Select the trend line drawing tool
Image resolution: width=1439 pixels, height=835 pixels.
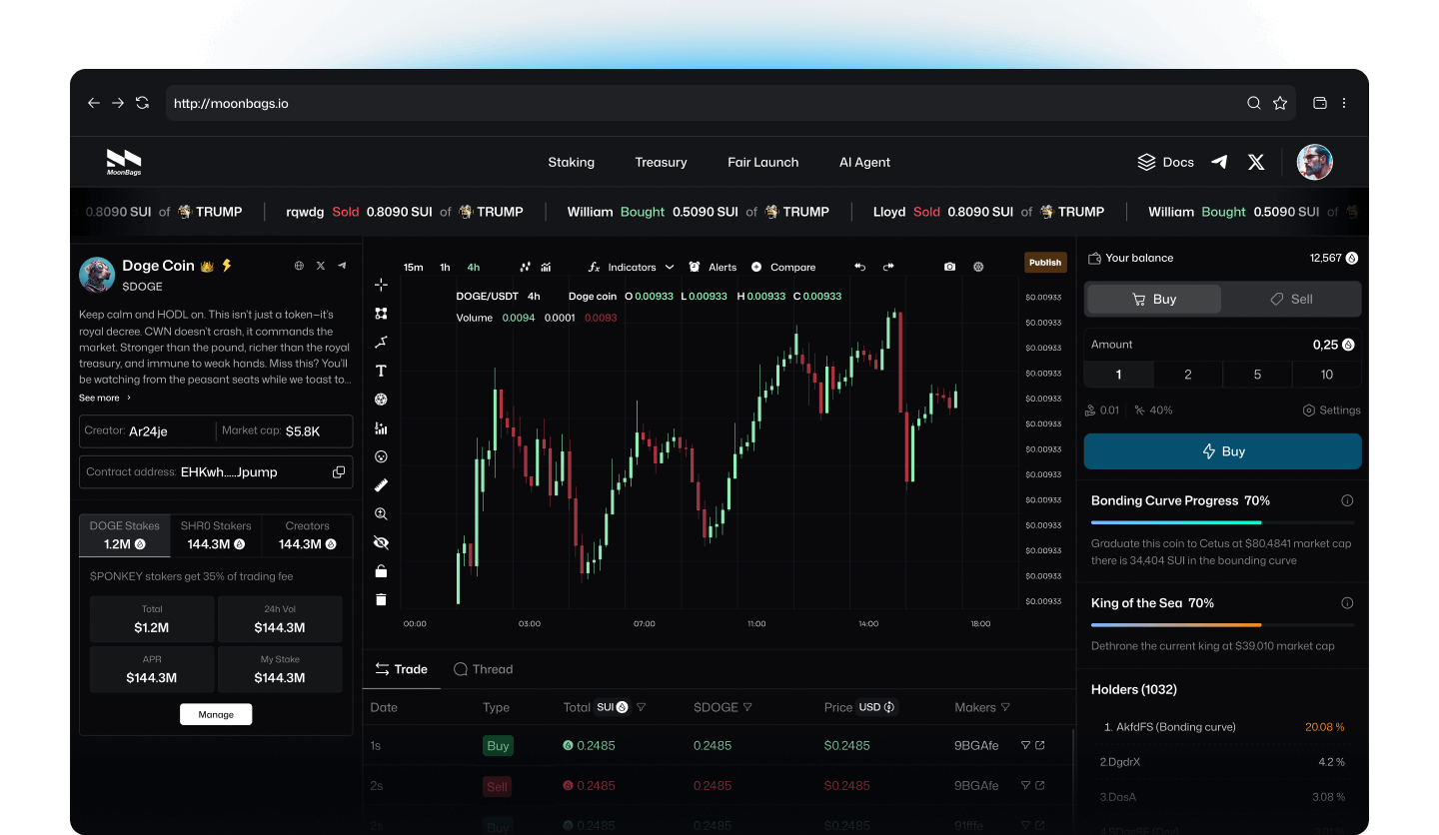[381, 342]
